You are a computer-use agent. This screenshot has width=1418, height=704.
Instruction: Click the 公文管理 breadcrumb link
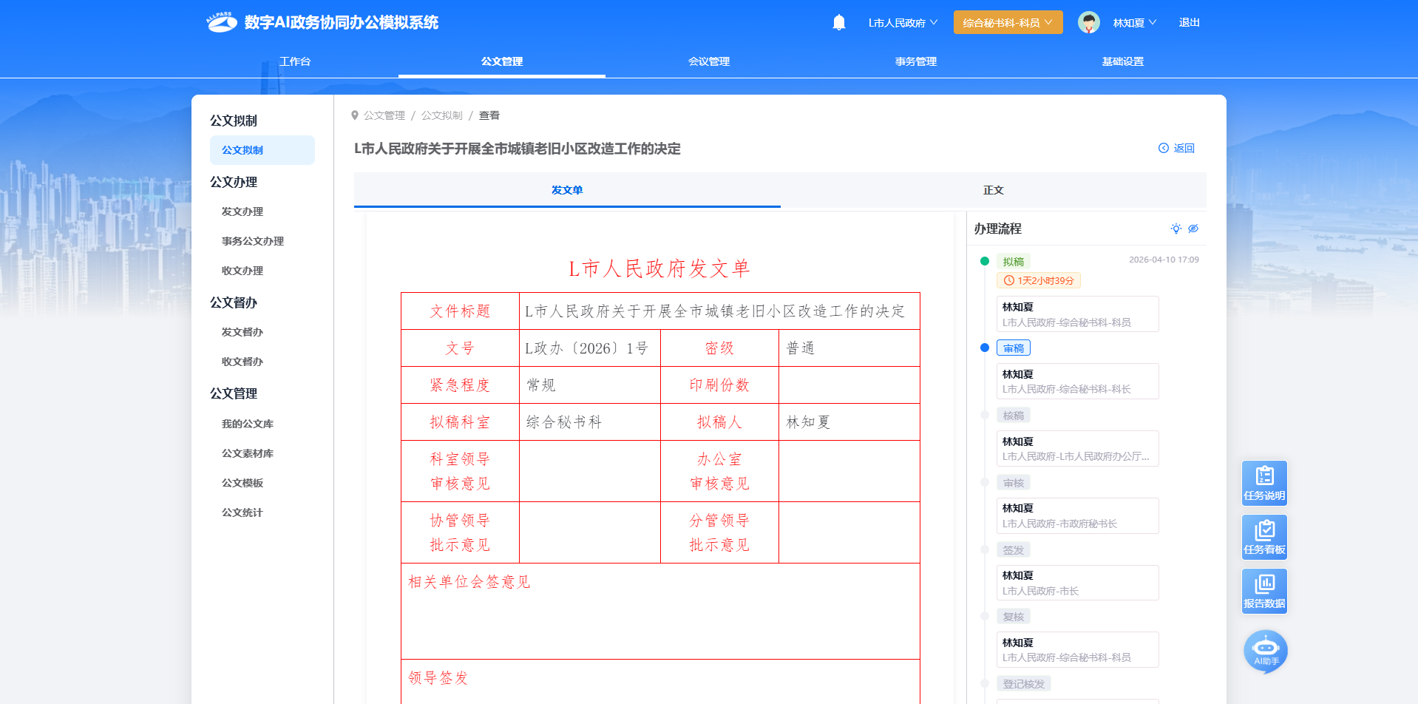point(384,115)
